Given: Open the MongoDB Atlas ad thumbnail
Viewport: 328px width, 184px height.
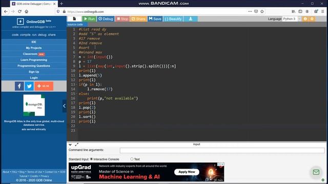Looking at the screenshot, I should 34,105.
